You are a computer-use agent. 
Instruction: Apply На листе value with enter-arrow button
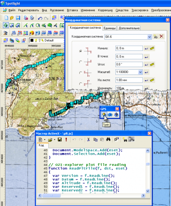pyautogui.click(x=146, y=80)
